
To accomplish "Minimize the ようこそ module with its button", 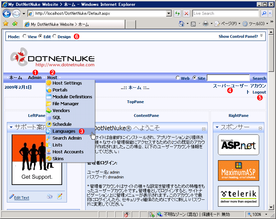I will point(204,129).
